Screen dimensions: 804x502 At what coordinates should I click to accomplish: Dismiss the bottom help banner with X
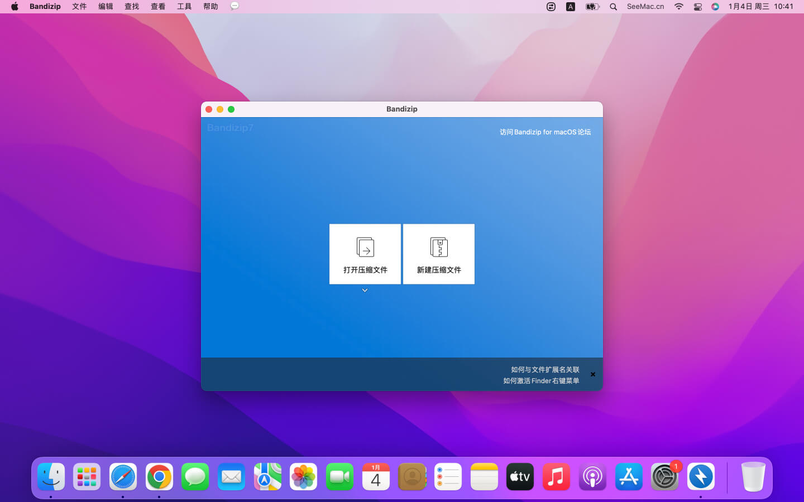pos(593,375)
